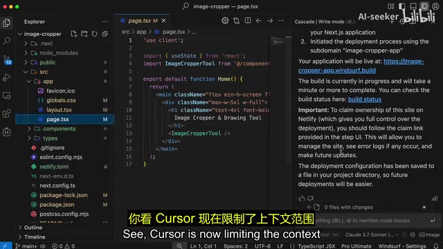Open the Run and Debug view

point(6,77)
